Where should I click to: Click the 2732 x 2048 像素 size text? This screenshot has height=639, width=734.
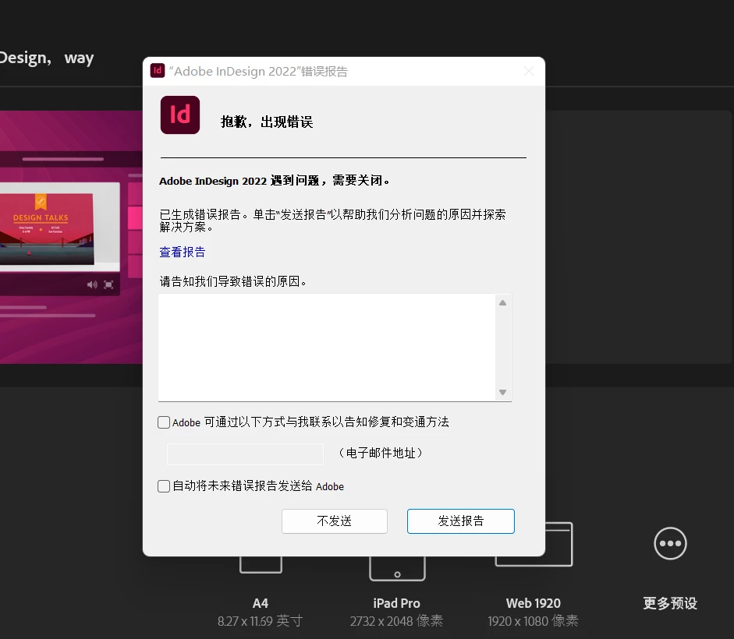point(396,621)
